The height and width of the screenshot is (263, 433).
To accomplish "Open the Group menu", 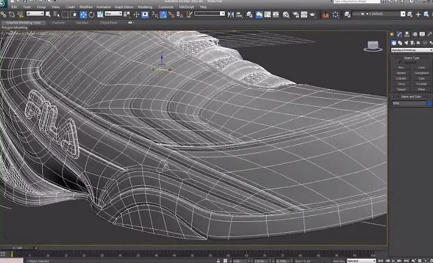I will coord(41,7).
